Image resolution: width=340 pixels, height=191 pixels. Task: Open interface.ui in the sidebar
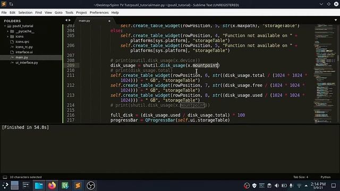coord(24,52)
